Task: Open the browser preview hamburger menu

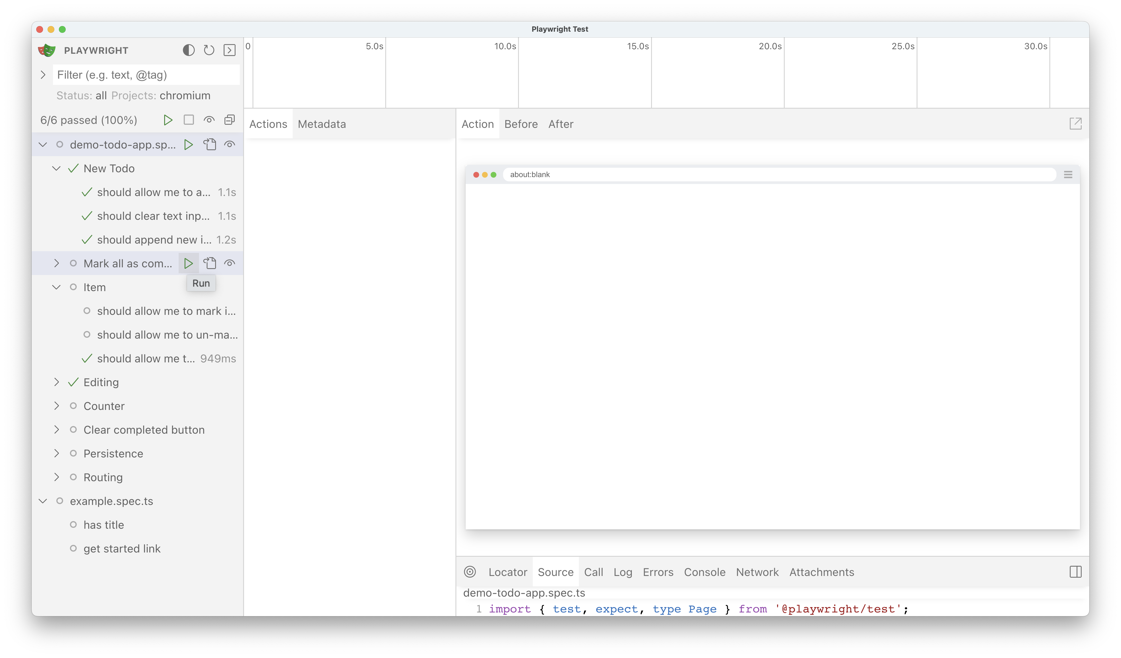Action: (1068, 174)
